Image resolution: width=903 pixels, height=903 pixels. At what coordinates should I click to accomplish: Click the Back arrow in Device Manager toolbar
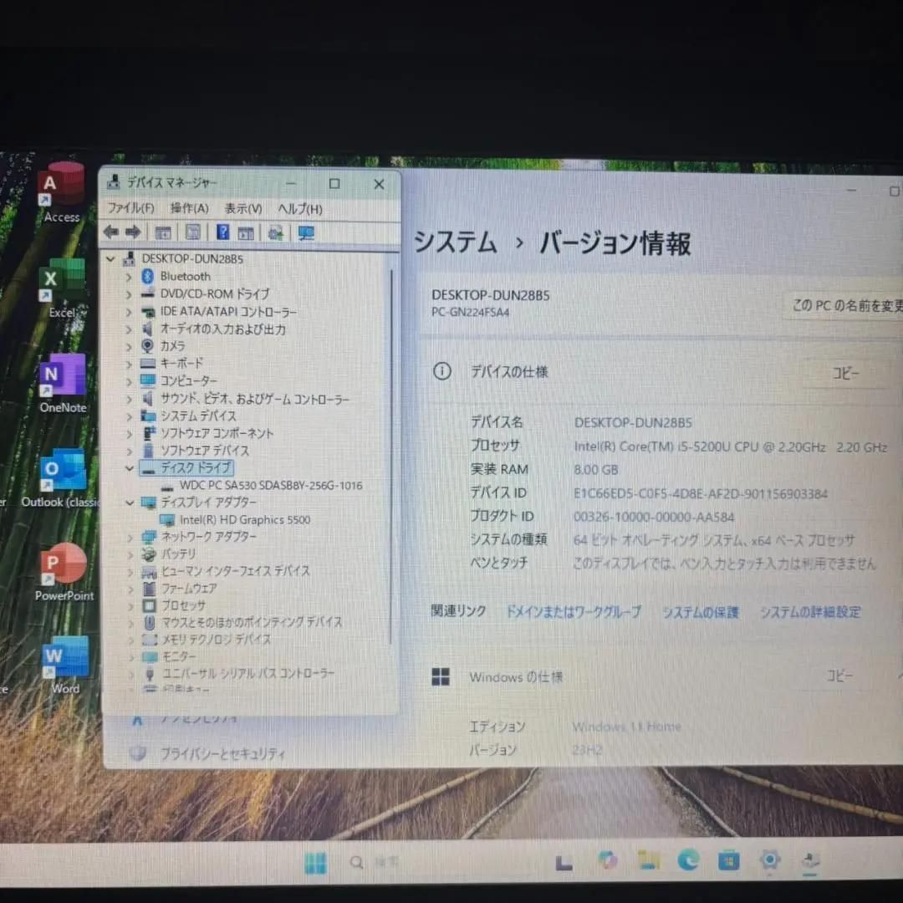tap(110, 232)
